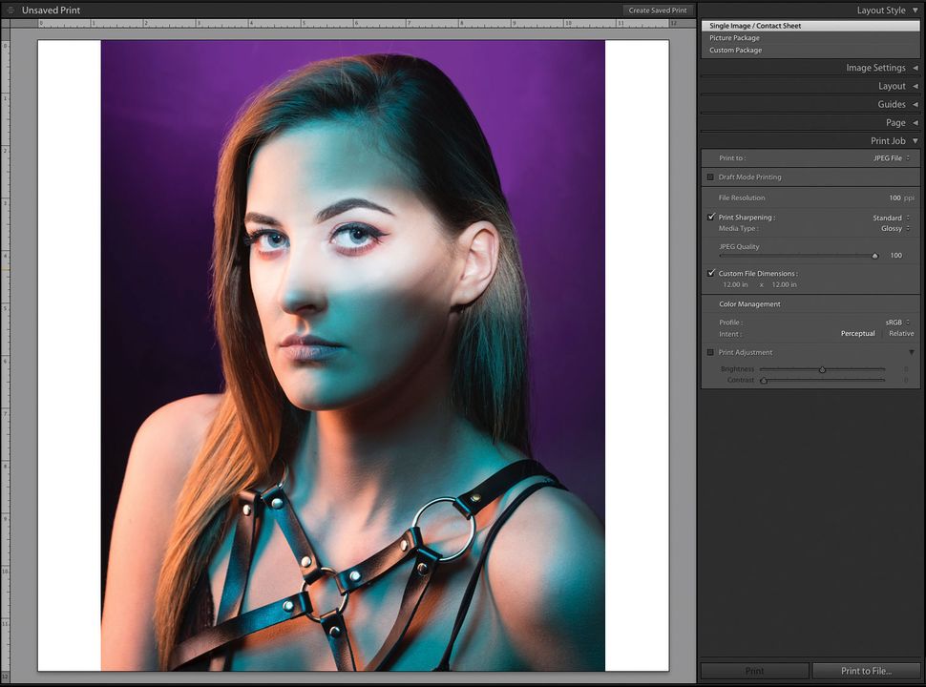
Task: Open the Standard sharpening level dropdown
Action: click(x=888, y=218)
